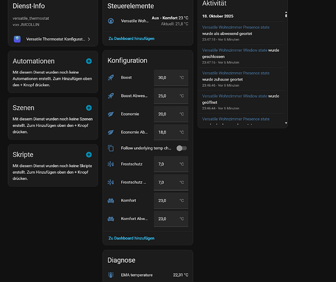Edit the Boost Abwes… temperature field 25,0
Viewport: 336px width, 282px height.
click(x=171, y=96)
